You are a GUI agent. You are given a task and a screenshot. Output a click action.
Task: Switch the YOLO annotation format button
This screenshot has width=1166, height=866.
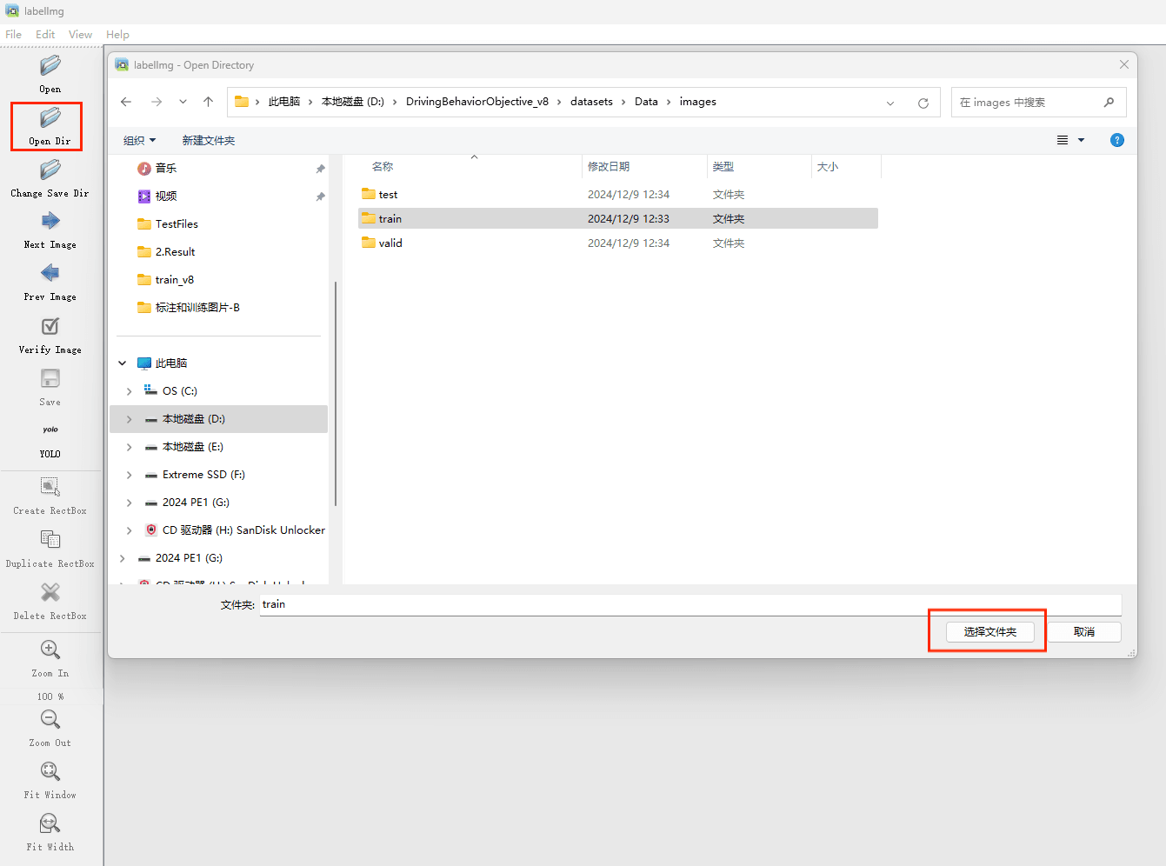tap(50, 431)
